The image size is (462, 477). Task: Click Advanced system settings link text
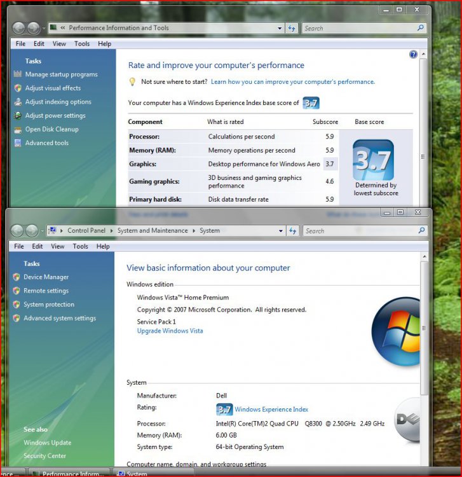[x=60, y=318]
